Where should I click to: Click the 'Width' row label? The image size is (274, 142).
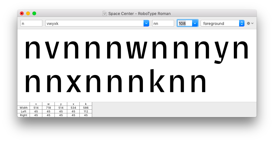(24, 108)
